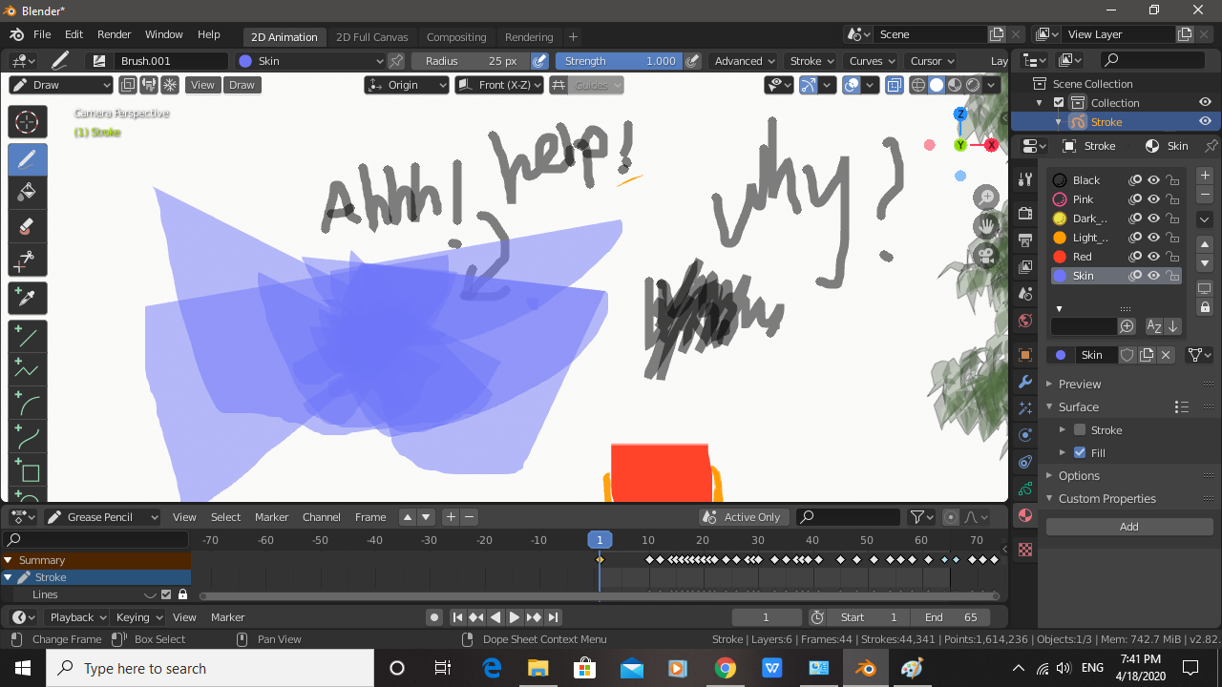Collapse the Custom Properties panel
Screen dimensions: 1222x687
point(1106,499)
